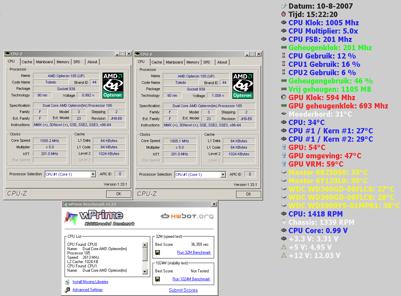Open SPD tab in right CPU-Z window

click(207, 62)
